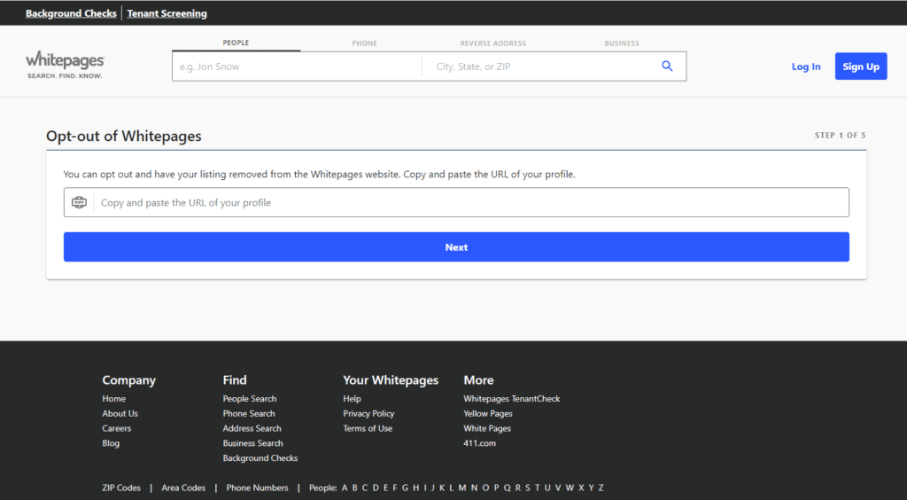View the Terms of Use
The width and height of the screenshot is (907, 500).
point(368,428)
